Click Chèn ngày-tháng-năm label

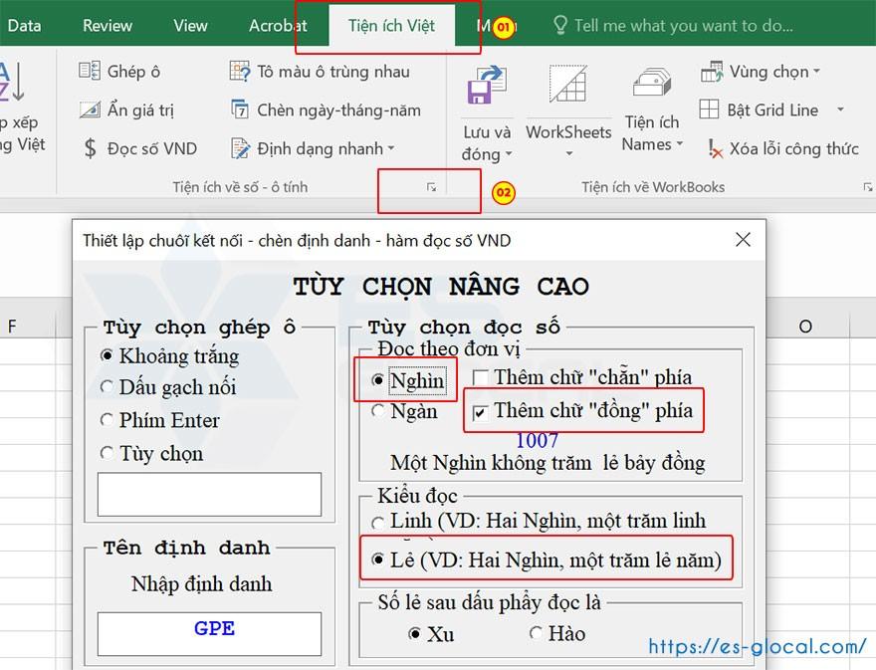(x=338, y=111)
